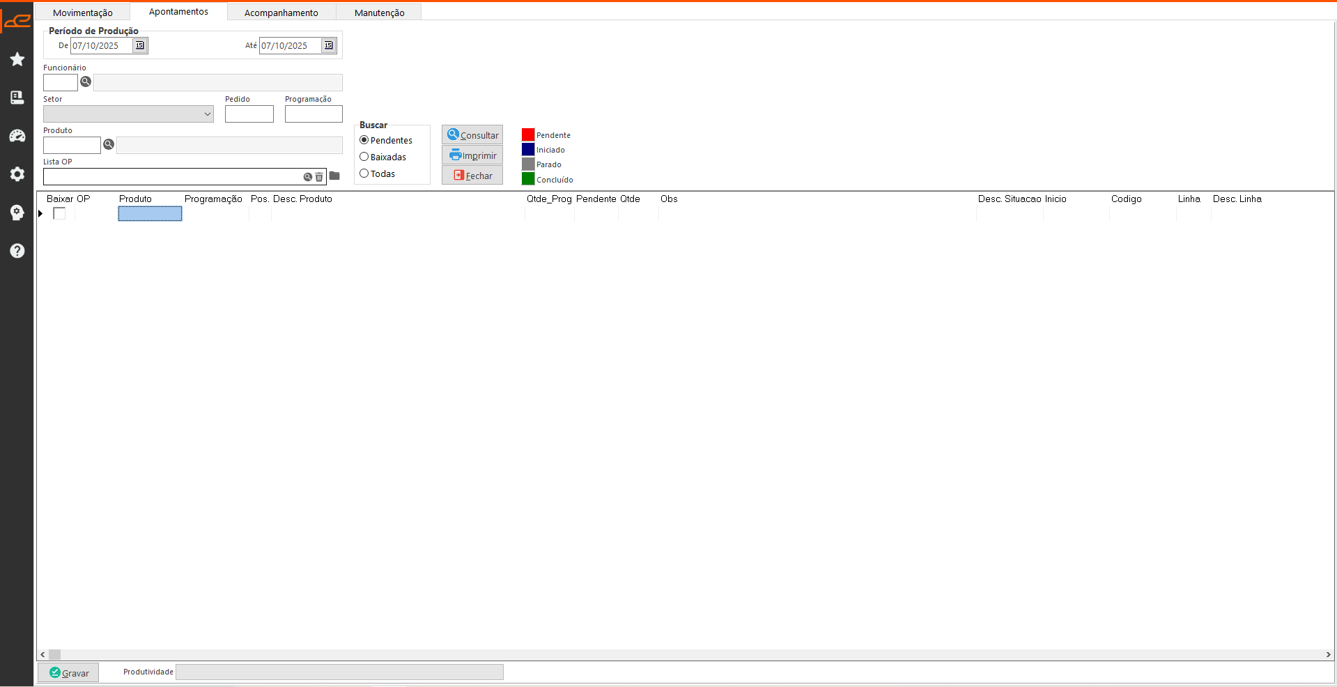Image resolution: width=1337 pixels, height=687 pixels.
Task: Switch to the Acompanhamento tab
Action: pyautogui.click(x=281, y=13)
